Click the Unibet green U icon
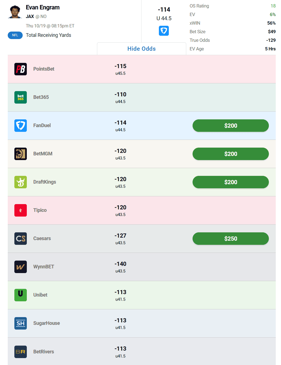Image resolution: width=281 pixels, height=365 pixels. tap(20, 295)
